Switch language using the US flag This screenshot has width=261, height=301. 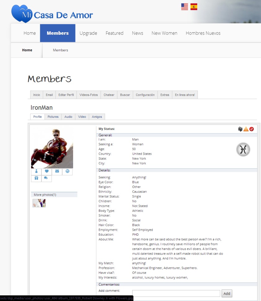tap(185, 7)
